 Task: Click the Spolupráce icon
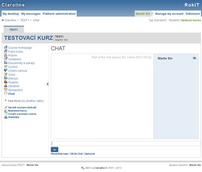(5, 89)
